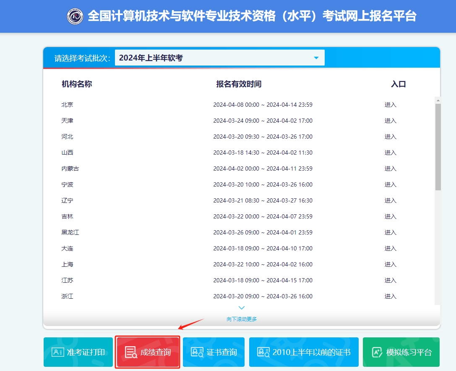Click the ID card icon on 准考证打印
Viewport: 456px width, 371px height.
57,352
